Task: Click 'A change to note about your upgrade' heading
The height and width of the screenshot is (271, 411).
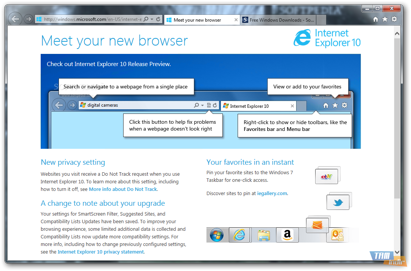Action: point(103,203)
